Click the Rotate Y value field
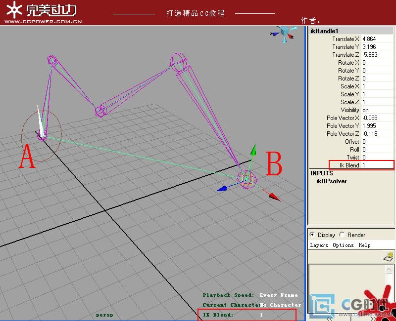The image size is (396, 321). click(x=377, y=70)
